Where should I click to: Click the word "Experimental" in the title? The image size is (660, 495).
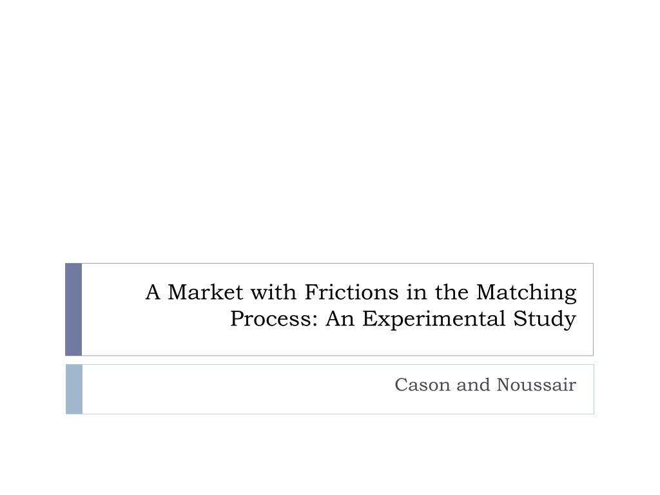[434, 320]
